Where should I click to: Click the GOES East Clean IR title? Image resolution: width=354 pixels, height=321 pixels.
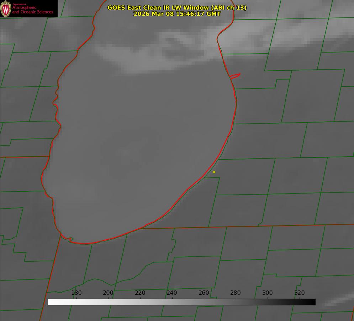[x=177, y=7]
